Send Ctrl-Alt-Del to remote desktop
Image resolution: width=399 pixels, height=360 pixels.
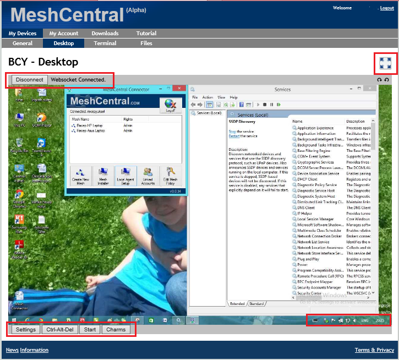(x=60, y=329)
